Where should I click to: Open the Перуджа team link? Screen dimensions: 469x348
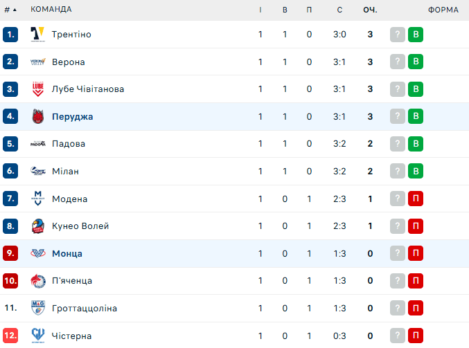(x=72, y=116)
